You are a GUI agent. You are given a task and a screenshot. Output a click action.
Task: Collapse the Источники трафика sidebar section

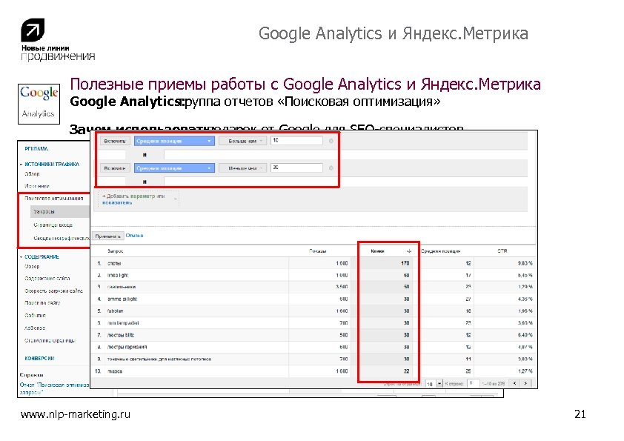[21, 164]
